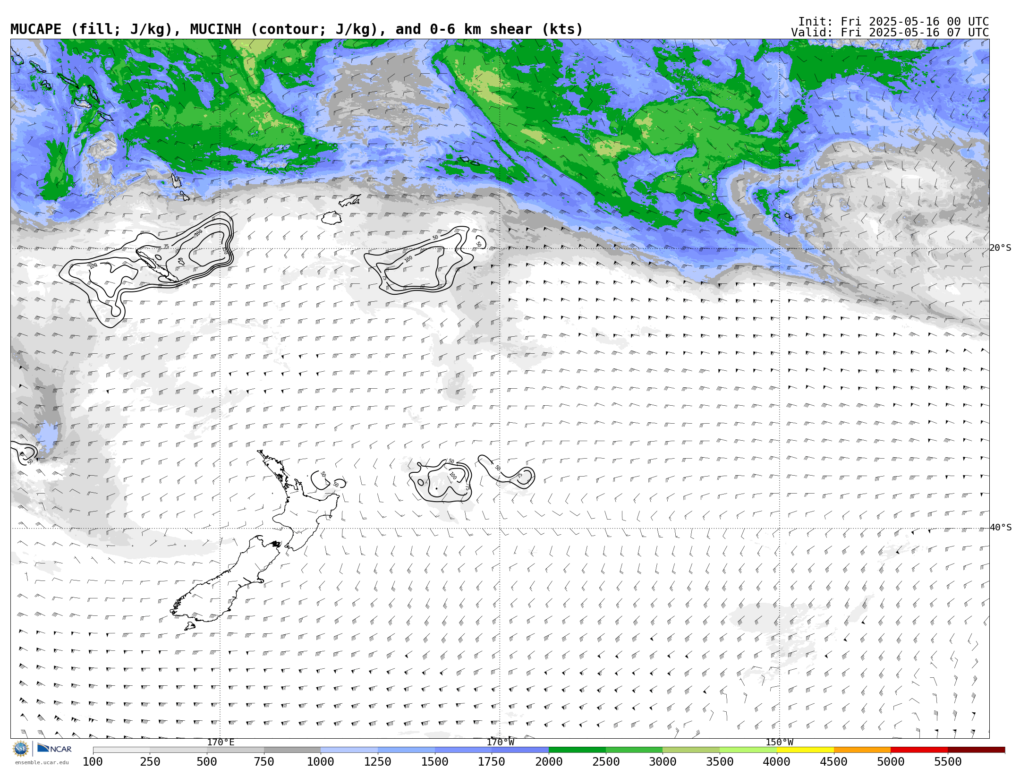Click Stewart Island below the South Island
The height and width of the screenshot is (768, 1020).
190,626
